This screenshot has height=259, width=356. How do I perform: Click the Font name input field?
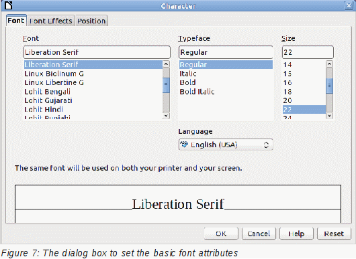coord(97,52)
